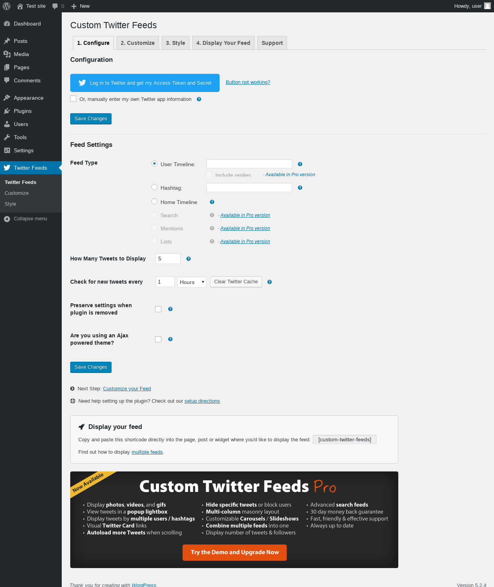Click Howdy, user account menu
The width and height of the screenshot is (494, 587).
click(472, 6)
